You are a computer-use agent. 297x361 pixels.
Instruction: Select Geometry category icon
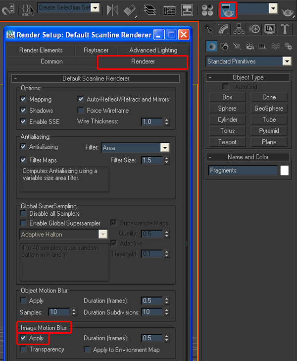(x=211, y=47)
